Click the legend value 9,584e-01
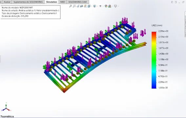Viewport: 186px width, 118px height. tap(163, 65)
